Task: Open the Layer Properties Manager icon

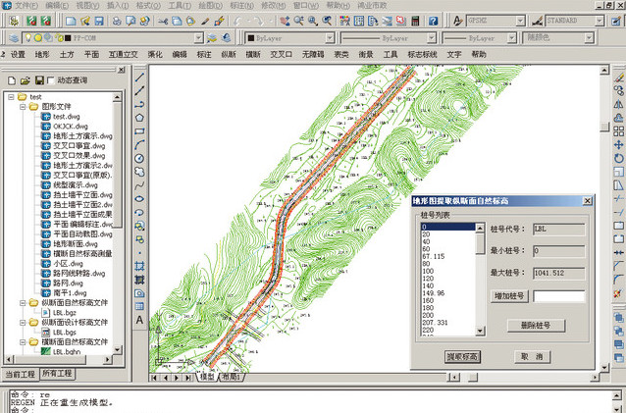Action: (14, 38)
